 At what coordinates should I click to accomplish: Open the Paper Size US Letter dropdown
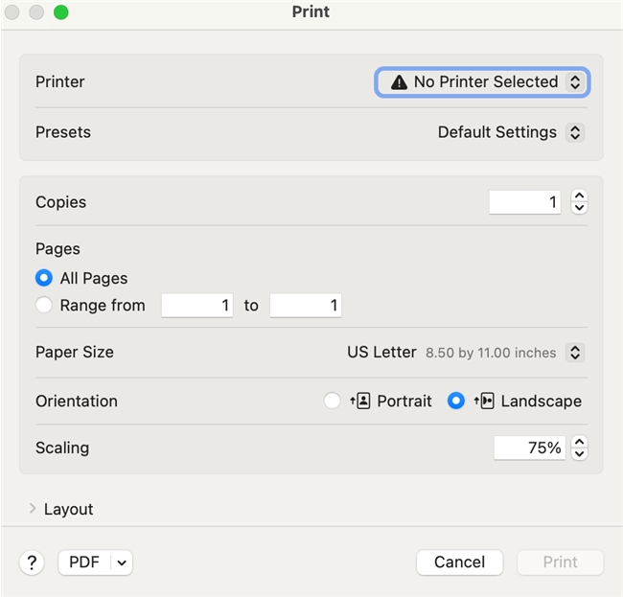pos(466,353)
